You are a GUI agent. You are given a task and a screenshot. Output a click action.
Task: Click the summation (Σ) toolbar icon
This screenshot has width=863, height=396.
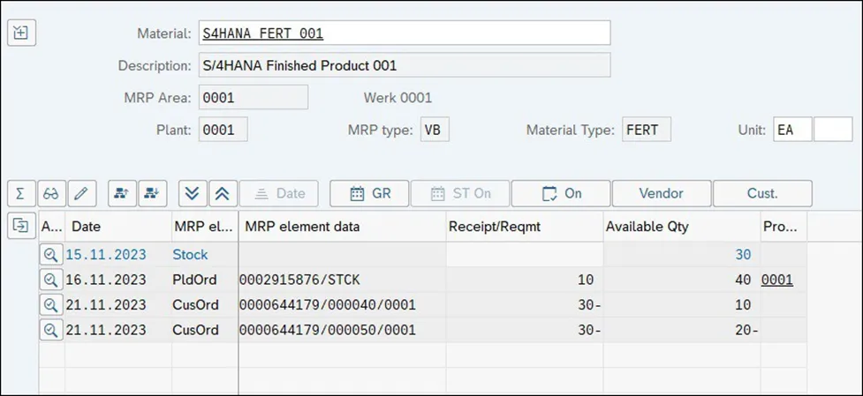19,193
